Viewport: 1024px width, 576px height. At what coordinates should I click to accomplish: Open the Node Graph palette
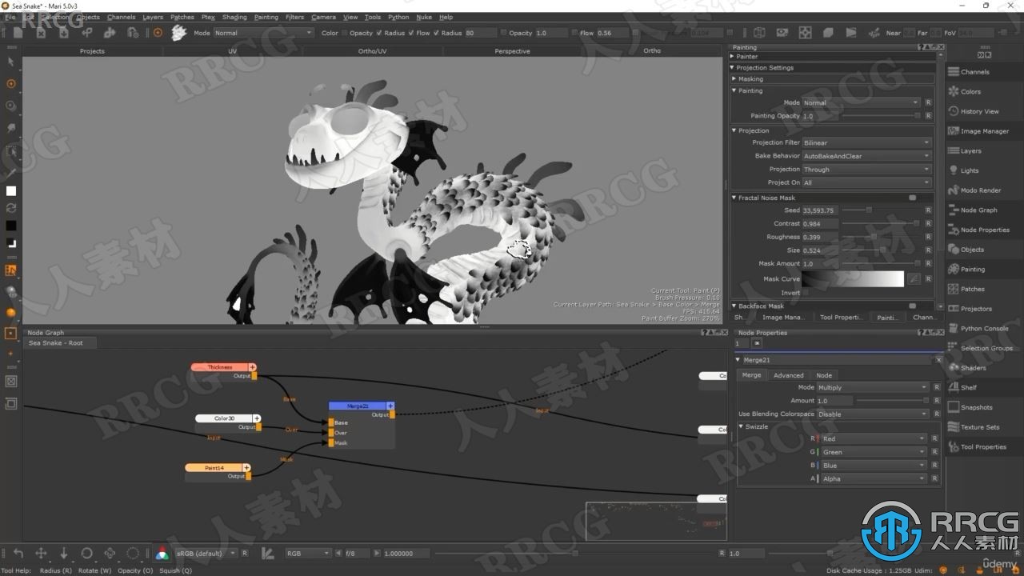954,210
